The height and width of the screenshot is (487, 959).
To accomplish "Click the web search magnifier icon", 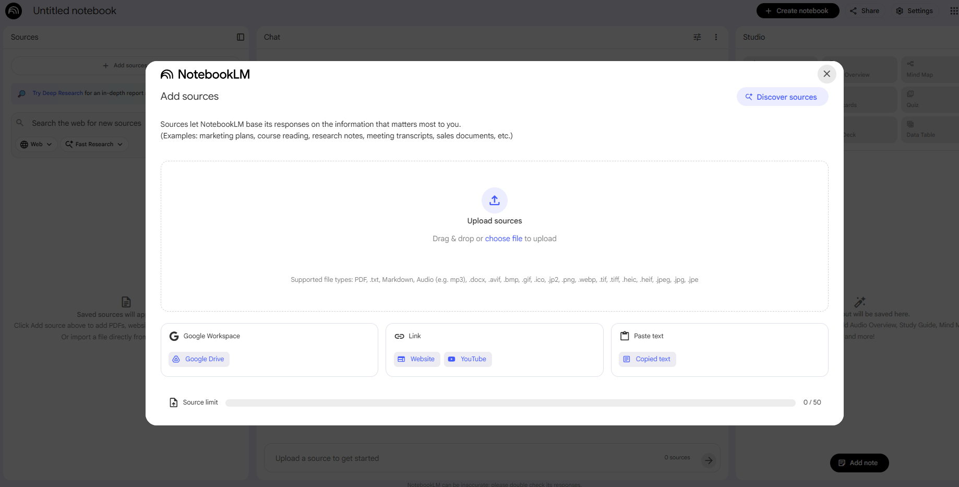I will coord(20,123).
